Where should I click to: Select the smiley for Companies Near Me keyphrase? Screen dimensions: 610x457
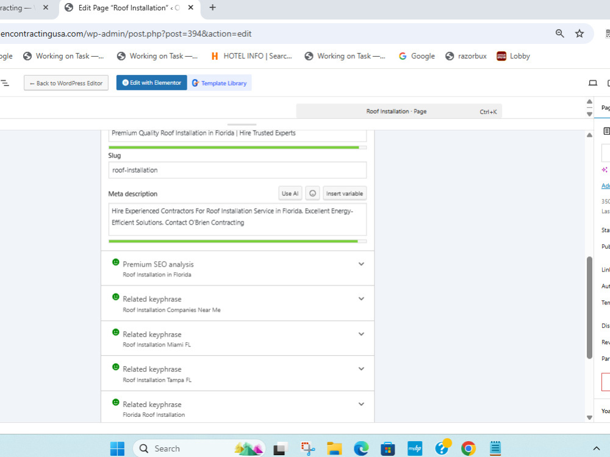pyautogui.click(x=115, y=297)
